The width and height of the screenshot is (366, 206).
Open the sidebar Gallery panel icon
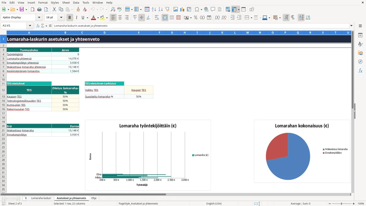click(x=360, y=53)
